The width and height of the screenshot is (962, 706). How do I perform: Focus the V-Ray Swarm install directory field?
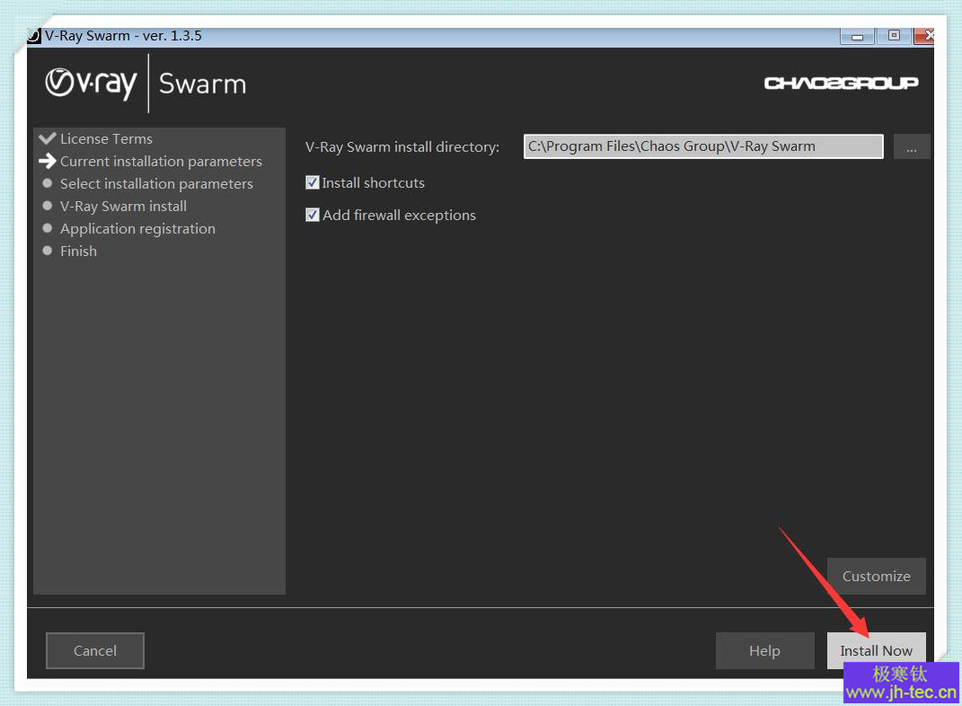pyautogui.click(x=703, y=146)
